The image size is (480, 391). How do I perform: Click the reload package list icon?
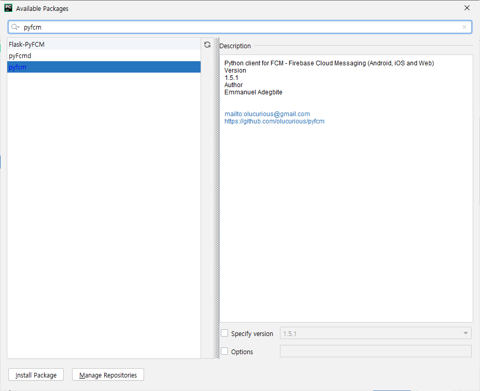click(207, 45)
